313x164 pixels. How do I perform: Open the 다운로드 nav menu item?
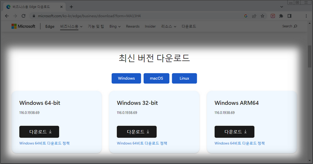click(x=189, y=26)
